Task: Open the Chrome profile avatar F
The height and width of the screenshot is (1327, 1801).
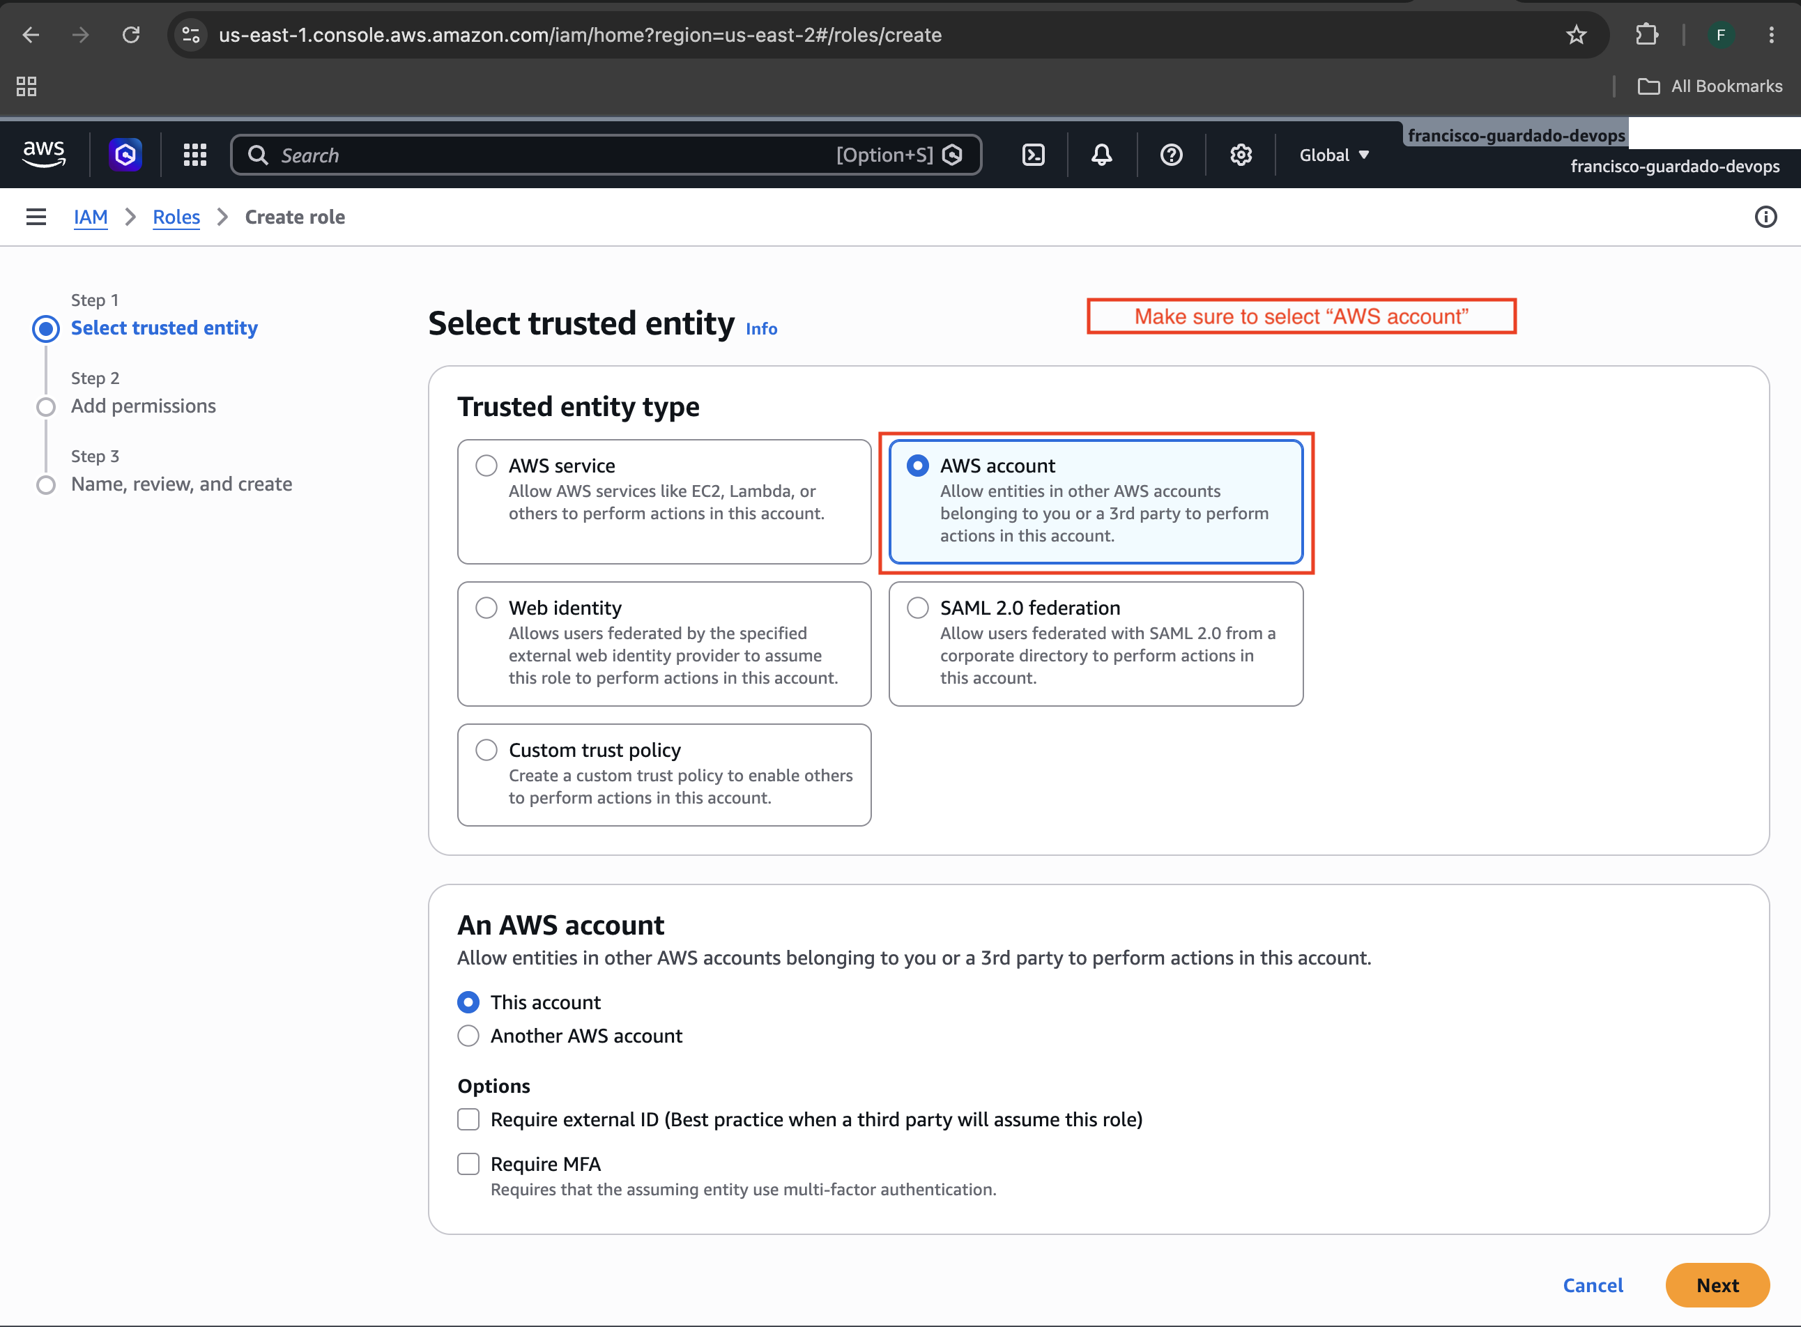Action: pyautogui.click(x=1721, y=35)
